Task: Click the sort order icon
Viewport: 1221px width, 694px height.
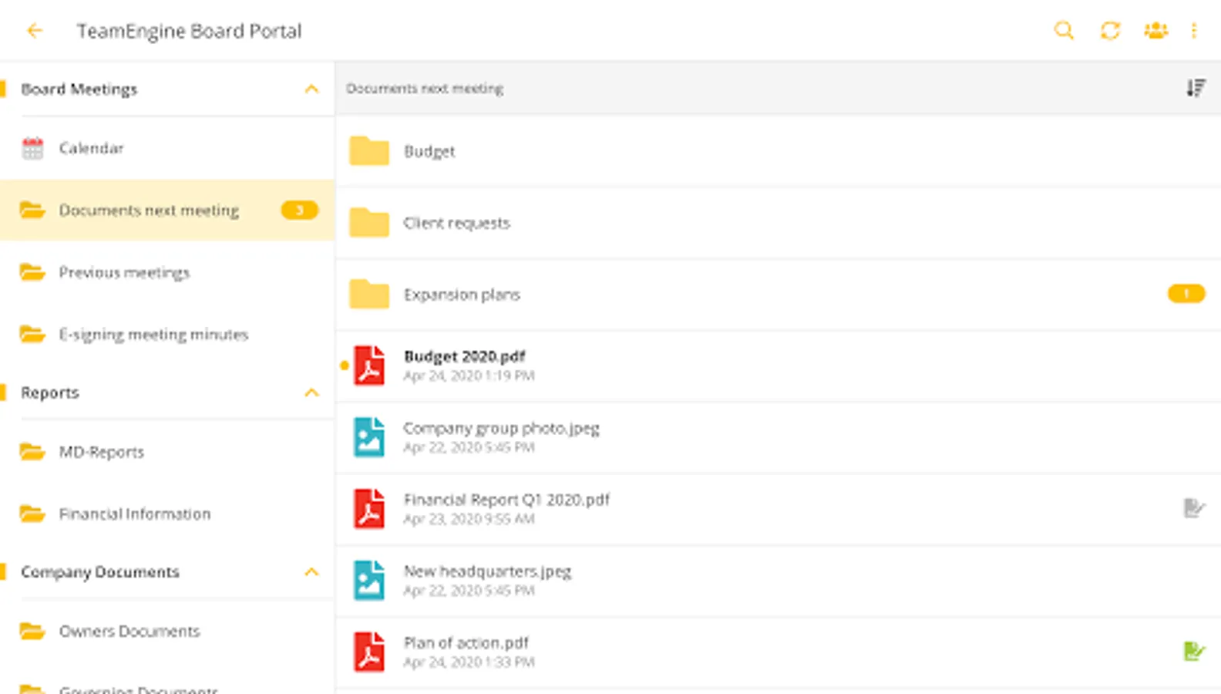Action: pos(1196,89)
